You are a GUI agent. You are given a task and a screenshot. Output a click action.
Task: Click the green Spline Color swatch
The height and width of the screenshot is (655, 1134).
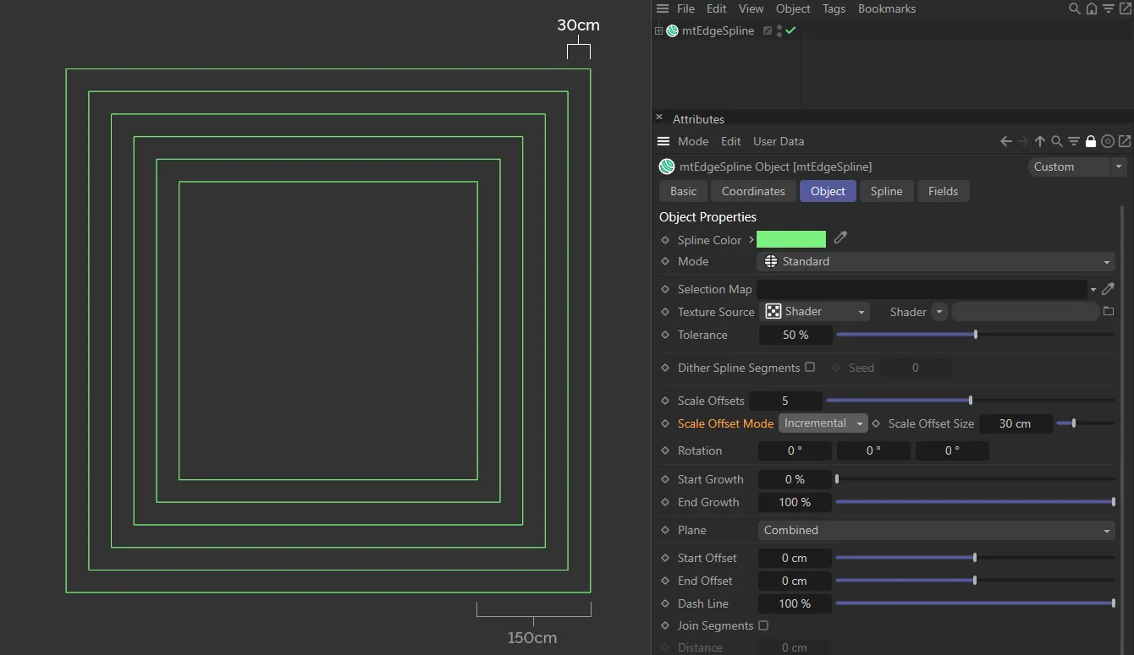pyautogui.click(x=790, y=239)
